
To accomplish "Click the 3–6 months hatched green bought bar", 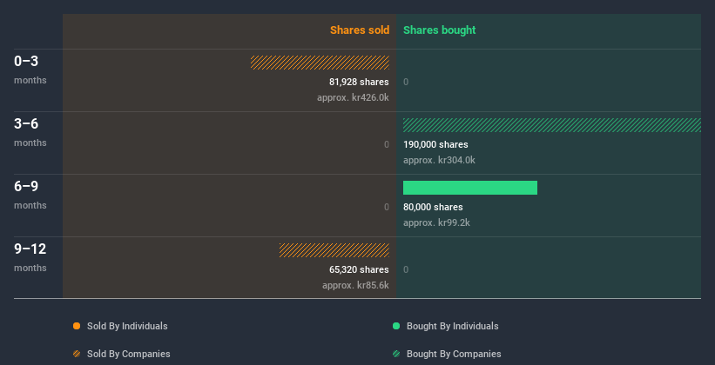I will point(552,125).
